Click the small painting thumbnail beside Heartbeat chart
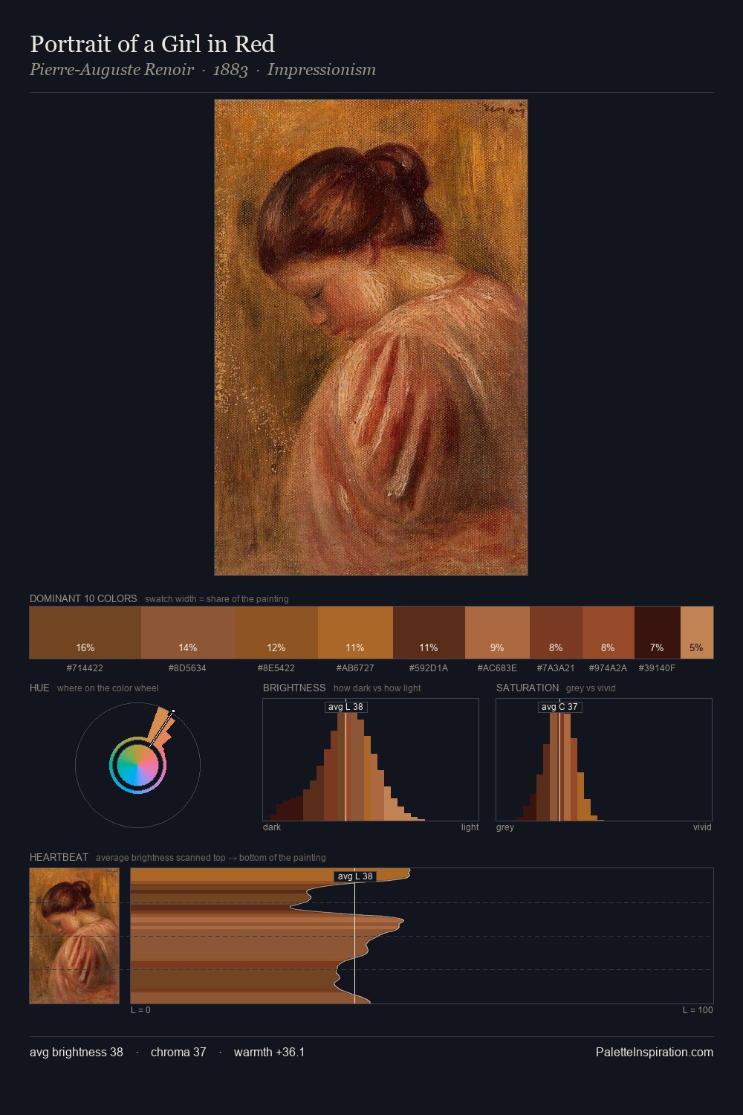This screenshot has width=743, height=1115. pyautogui.click(x=74, y=936)
